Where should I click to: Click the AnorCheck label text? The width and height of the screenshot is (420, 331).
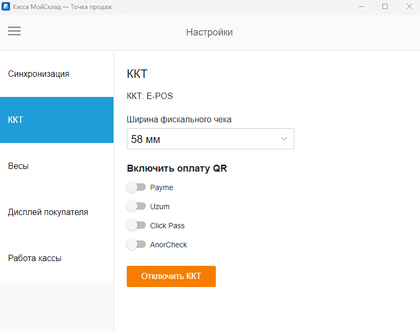(x=169, y=245)
